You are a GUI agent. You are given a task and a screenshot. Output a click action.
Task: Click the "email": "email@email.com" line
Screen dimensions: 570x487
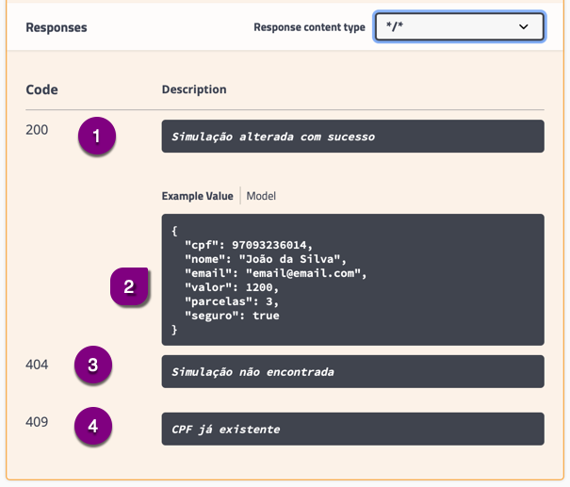click(x=276, y=273)
